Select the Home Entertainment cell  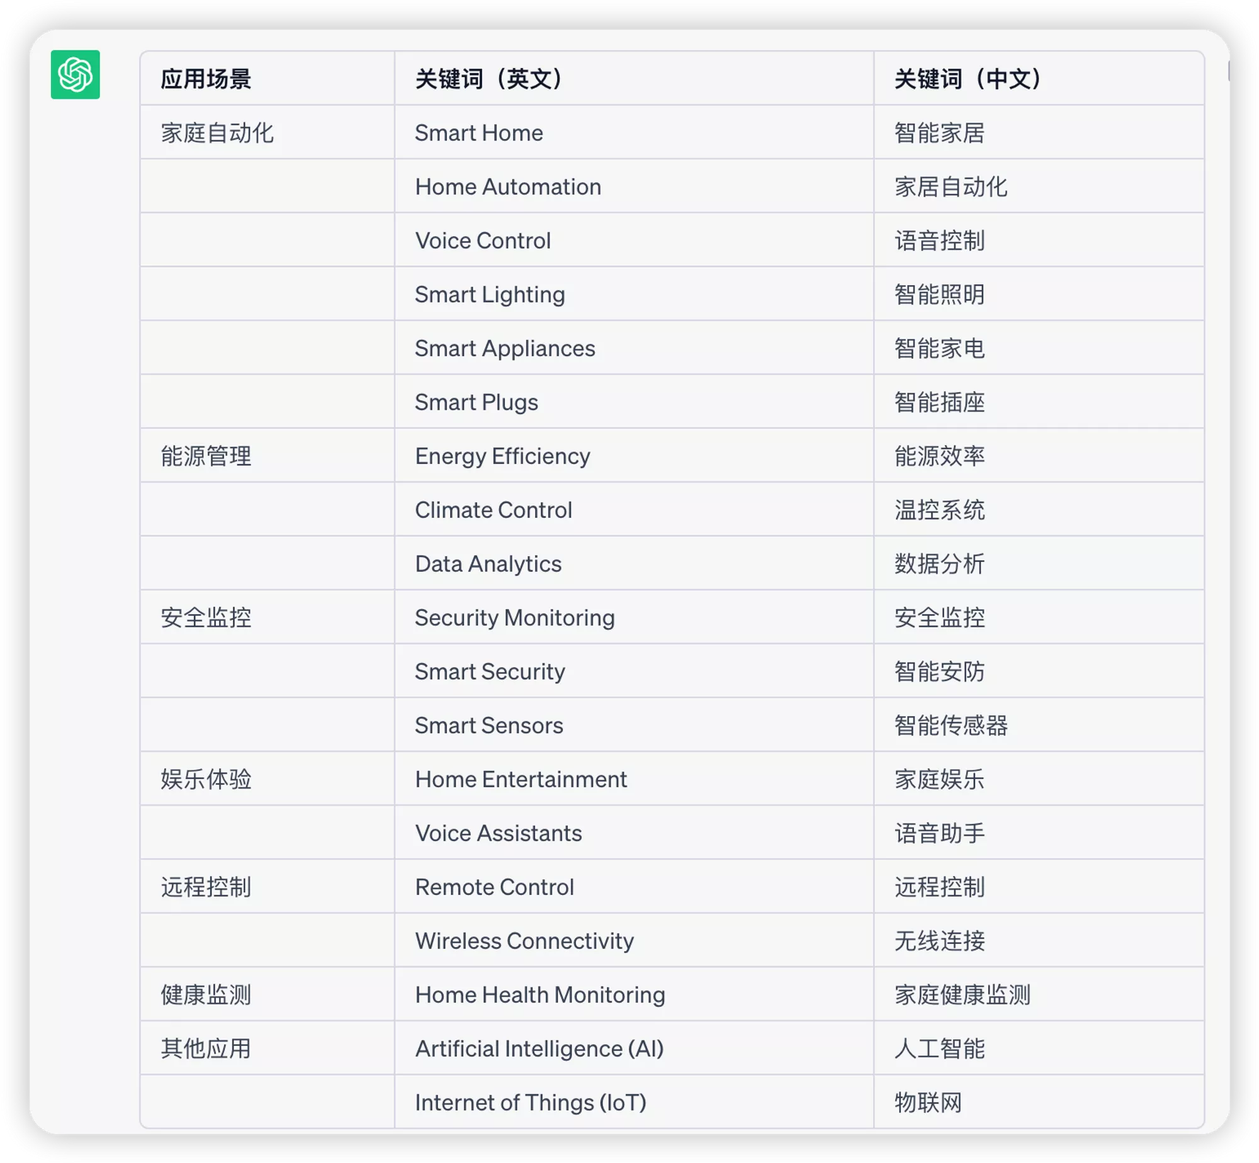pyautogui.click(x=521, y=779)
